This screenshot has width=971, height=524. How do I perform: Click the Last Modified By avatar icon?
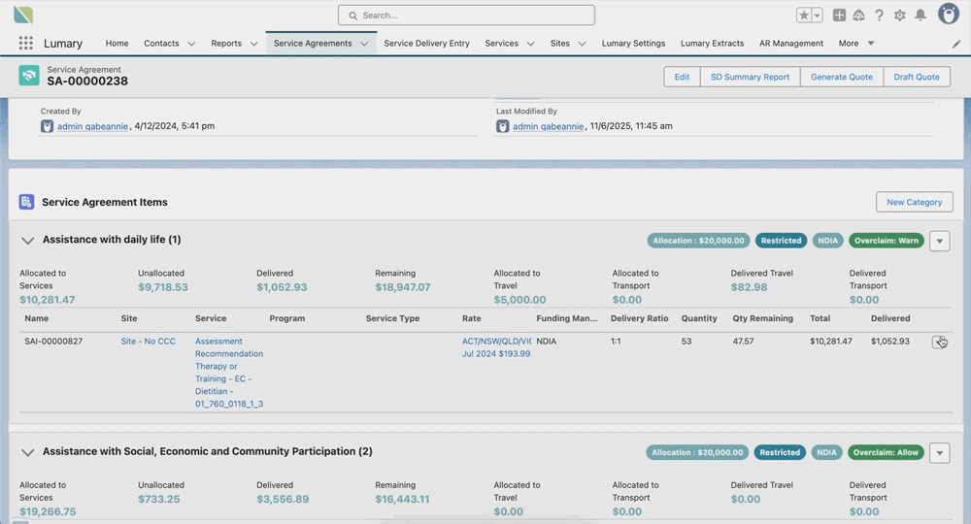point(502,126)
